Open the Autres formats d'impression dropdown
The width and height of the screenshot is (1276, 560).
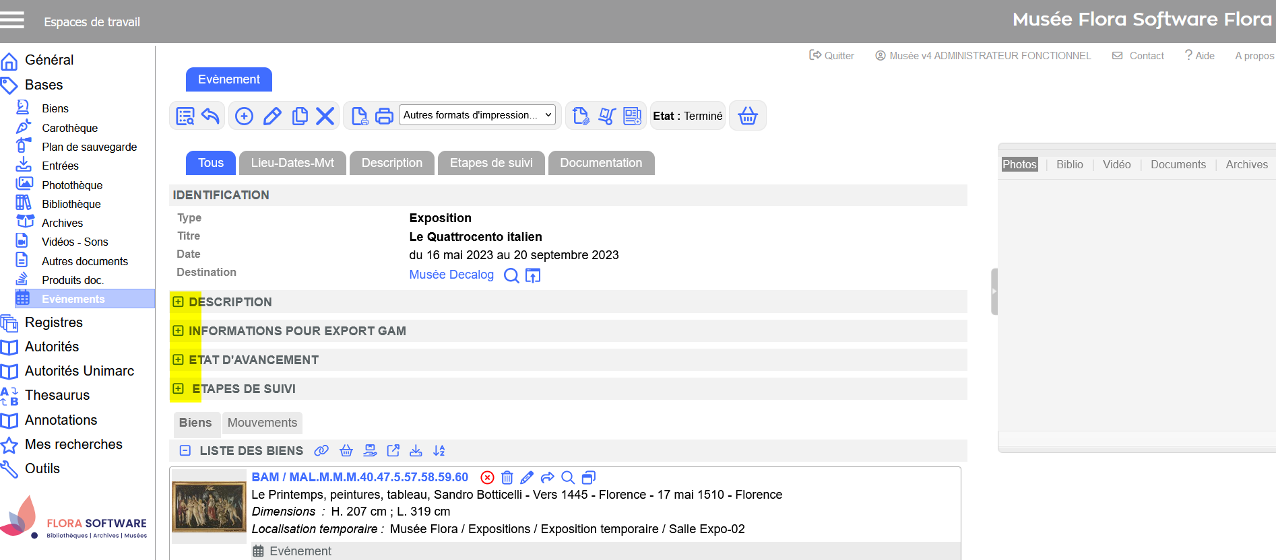[477, 115]
